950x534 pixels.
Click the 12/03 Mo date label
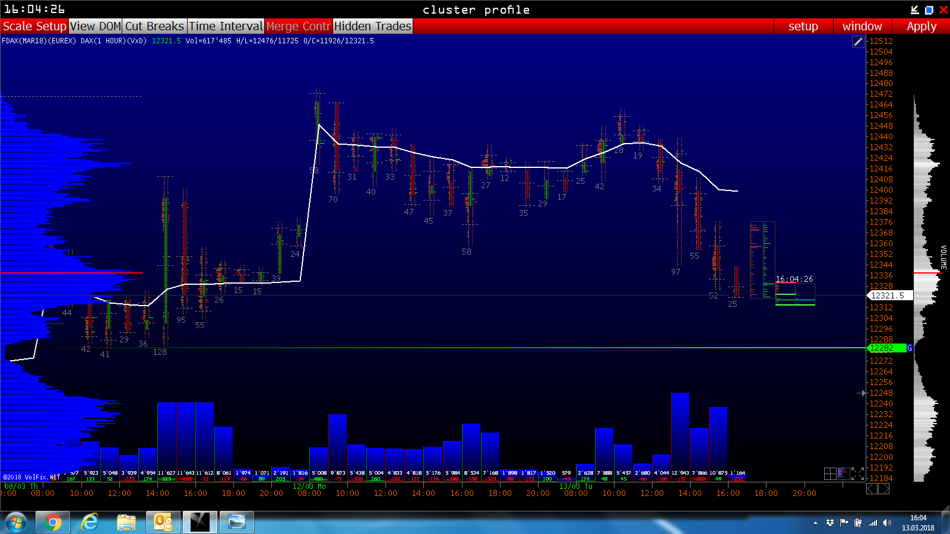pyautogui.click(x=309, y=487)
